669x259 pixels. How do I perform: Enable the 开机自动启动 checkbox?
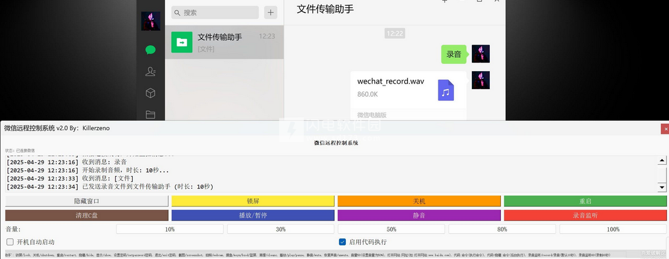(10, 242)
